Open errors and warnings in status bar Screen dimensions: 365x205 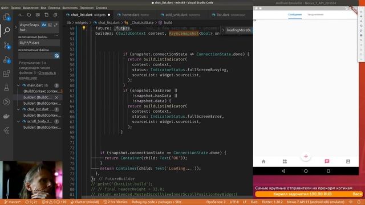54,202
